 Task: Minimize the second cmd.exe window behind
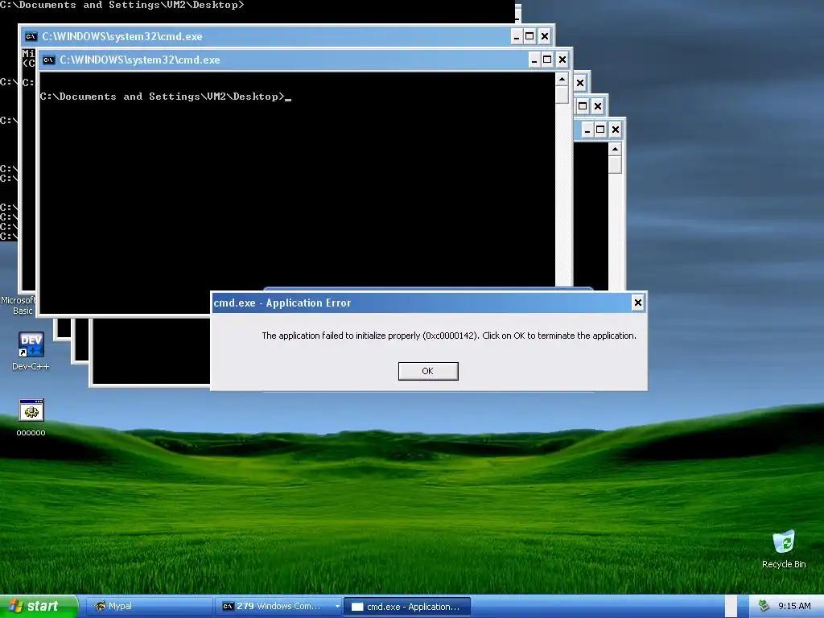click(517, 37)
